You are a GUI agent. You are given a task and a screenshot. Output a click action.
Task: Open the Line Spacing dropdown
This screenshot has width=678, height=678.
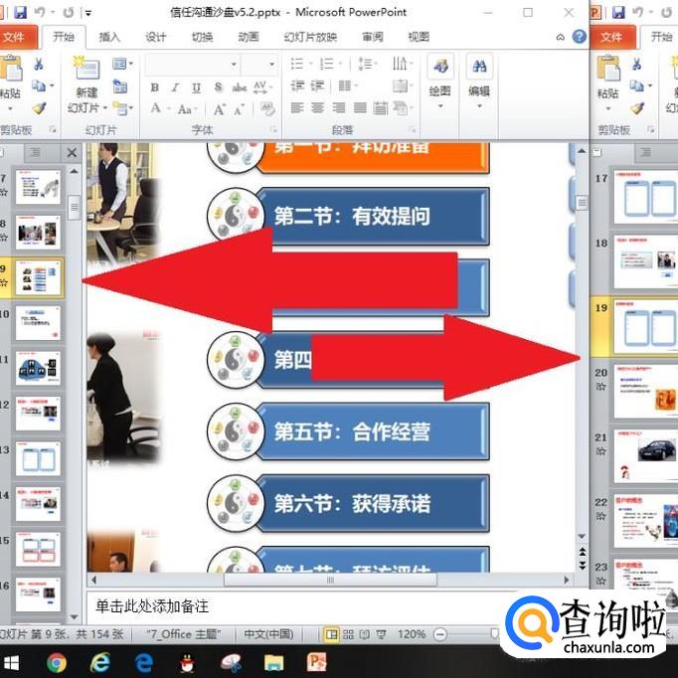(368, 64)
